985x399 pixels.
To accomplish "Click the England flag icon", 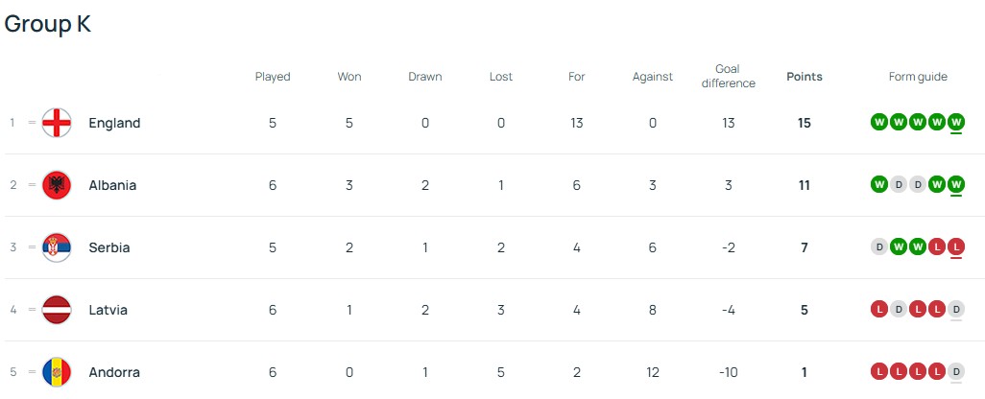I will click(x=57, y=123).
